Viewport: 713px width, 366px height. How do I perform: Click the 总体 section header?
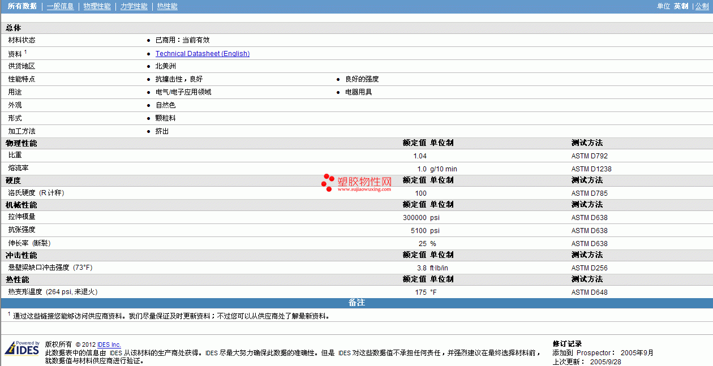[14, 28]
